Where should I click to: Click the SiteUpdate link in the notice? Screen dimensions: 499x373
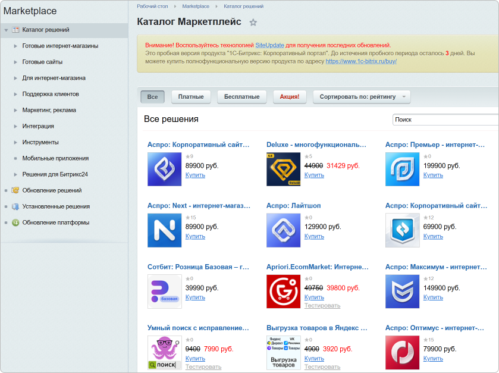pos(269,45)
